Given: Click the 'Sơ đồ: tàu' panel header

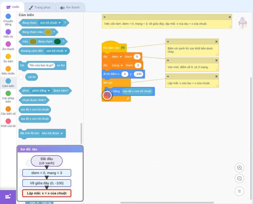Looking at the screenshot, I should point(50,149).
